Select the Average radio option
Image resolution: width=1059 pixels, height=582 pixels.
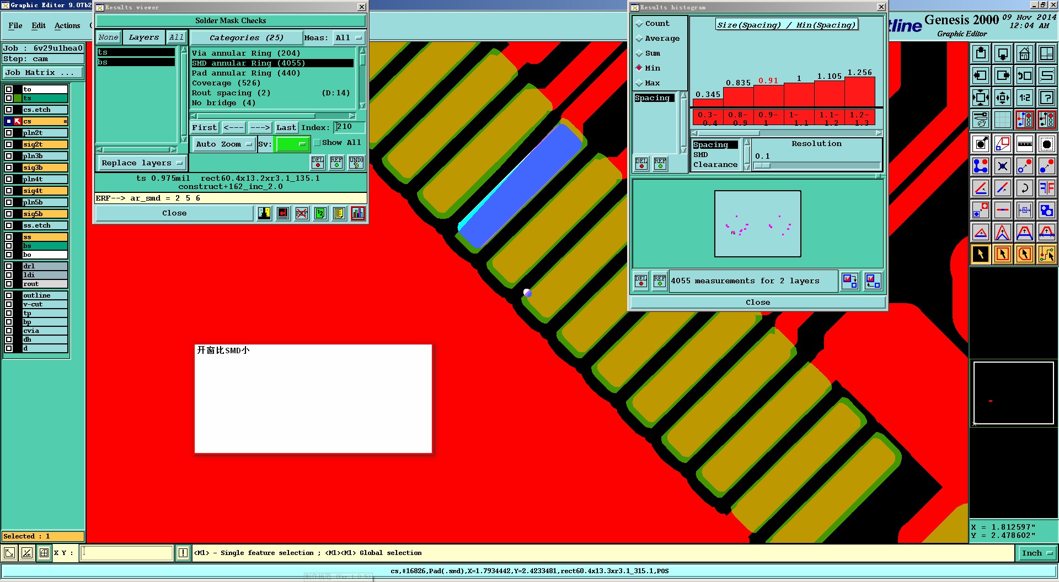(x=640, y=39)
